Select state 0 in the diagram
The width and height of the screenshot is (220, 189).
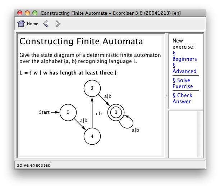coord(68,112)
